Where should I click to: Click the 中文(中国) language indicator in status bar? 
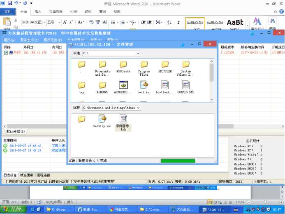54,202
